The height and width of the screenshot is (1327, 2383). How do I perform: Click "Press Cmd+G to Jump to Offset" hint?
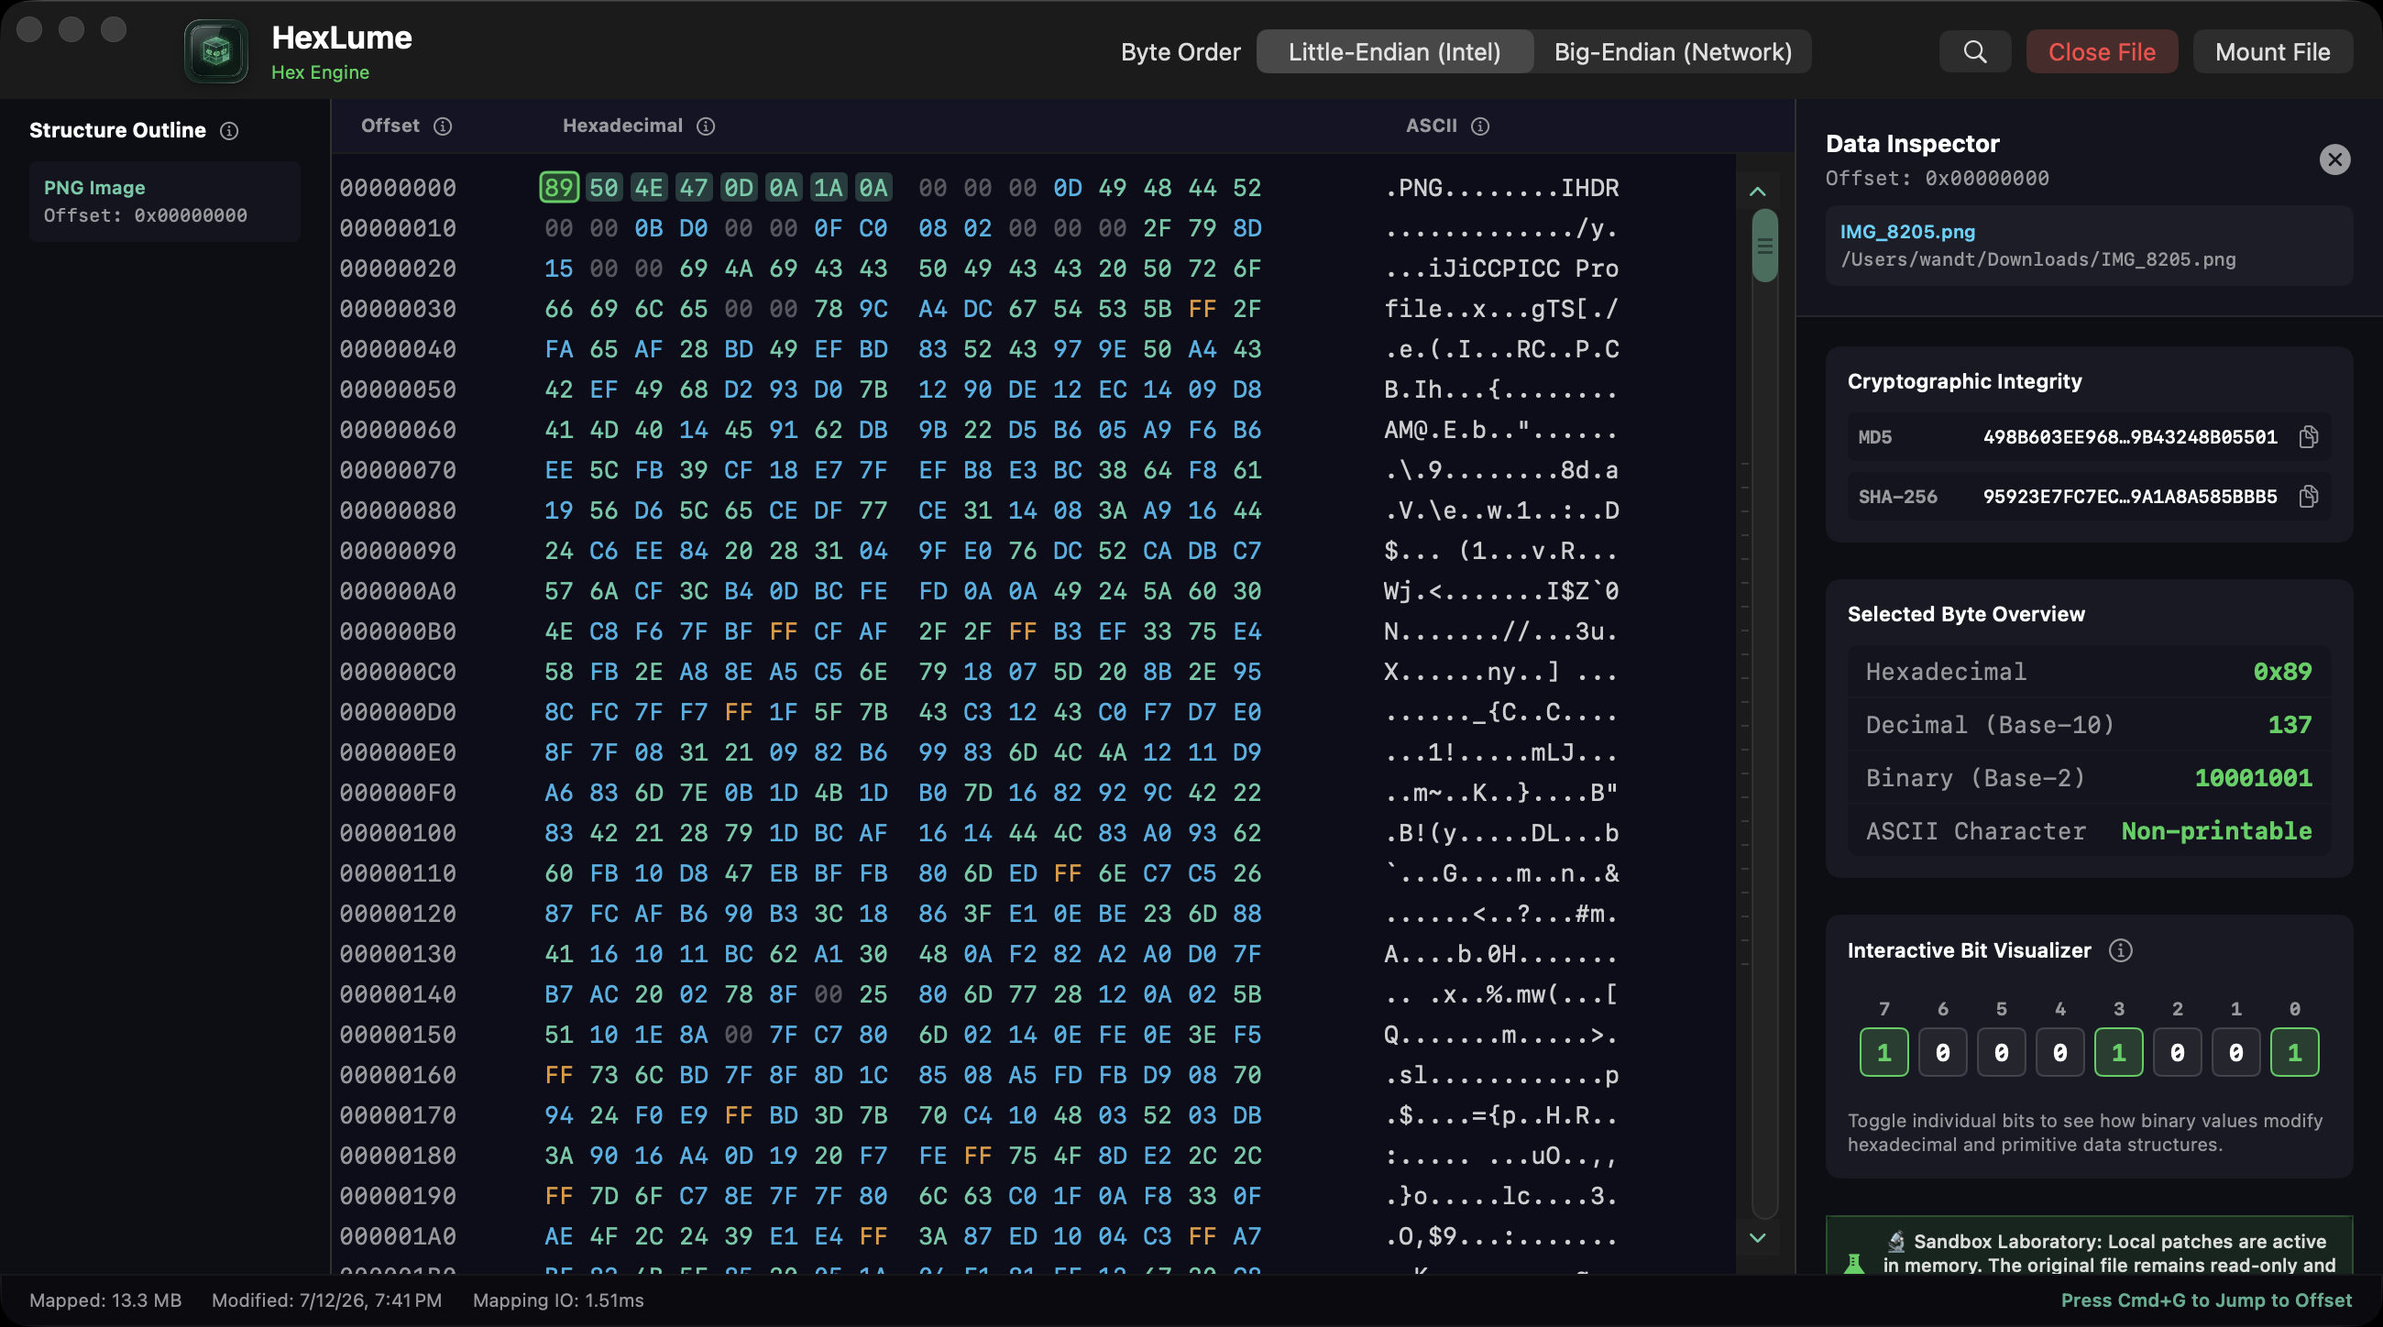point(2206,1300)
